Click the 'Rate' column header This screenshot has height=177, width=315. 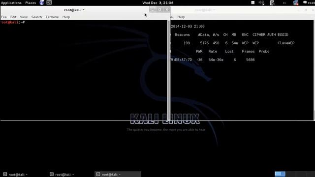[213, 51]
